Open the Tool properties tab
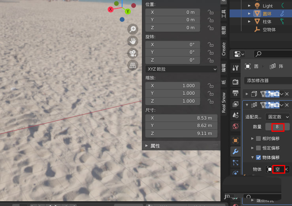The height and width of the screenshot is (206, 292). (x=235, y=67)
